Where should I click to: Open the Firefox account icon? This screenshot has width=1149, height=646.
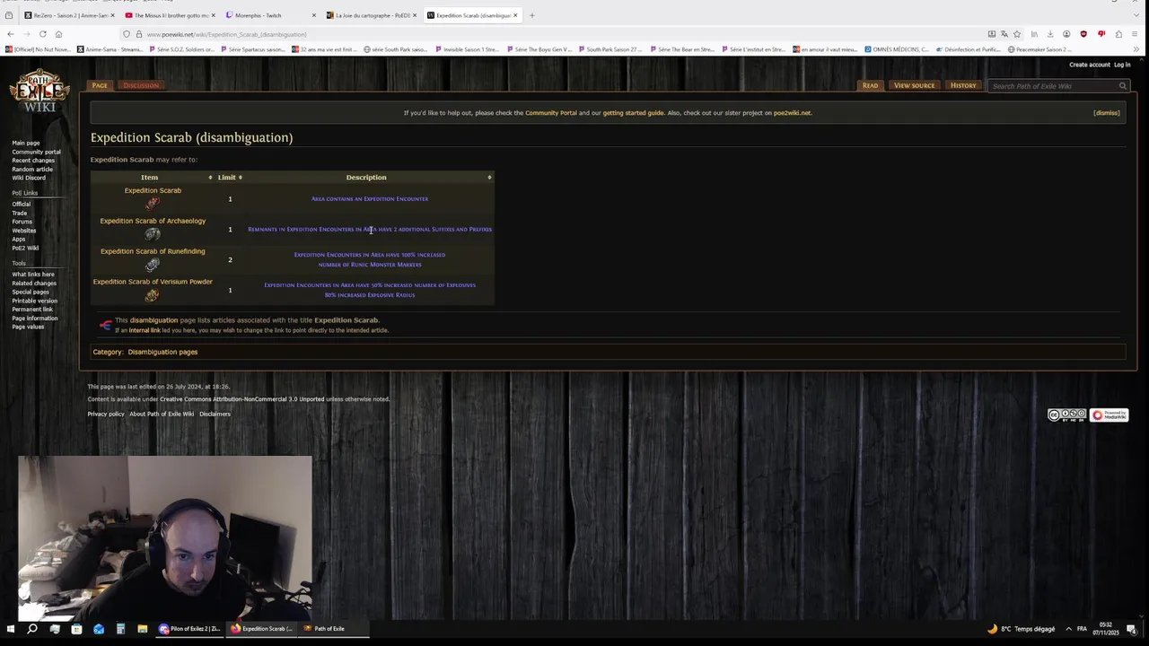tap(1066, 34)
